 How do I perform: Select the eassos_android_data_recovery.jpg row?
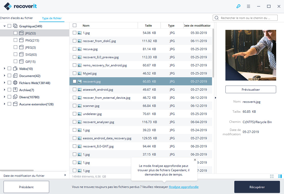(x=141, y=138)
